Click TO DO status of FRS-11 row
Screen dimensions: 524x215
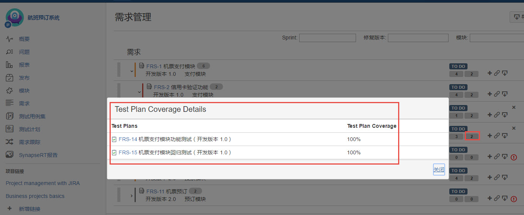click(458, 191)
